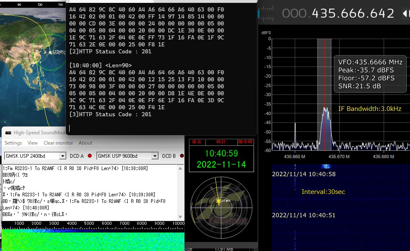Click the SNR:21.5 dB readout
Image resolution: width=410 pixels, height=251 pixels.
coord(359,86)
